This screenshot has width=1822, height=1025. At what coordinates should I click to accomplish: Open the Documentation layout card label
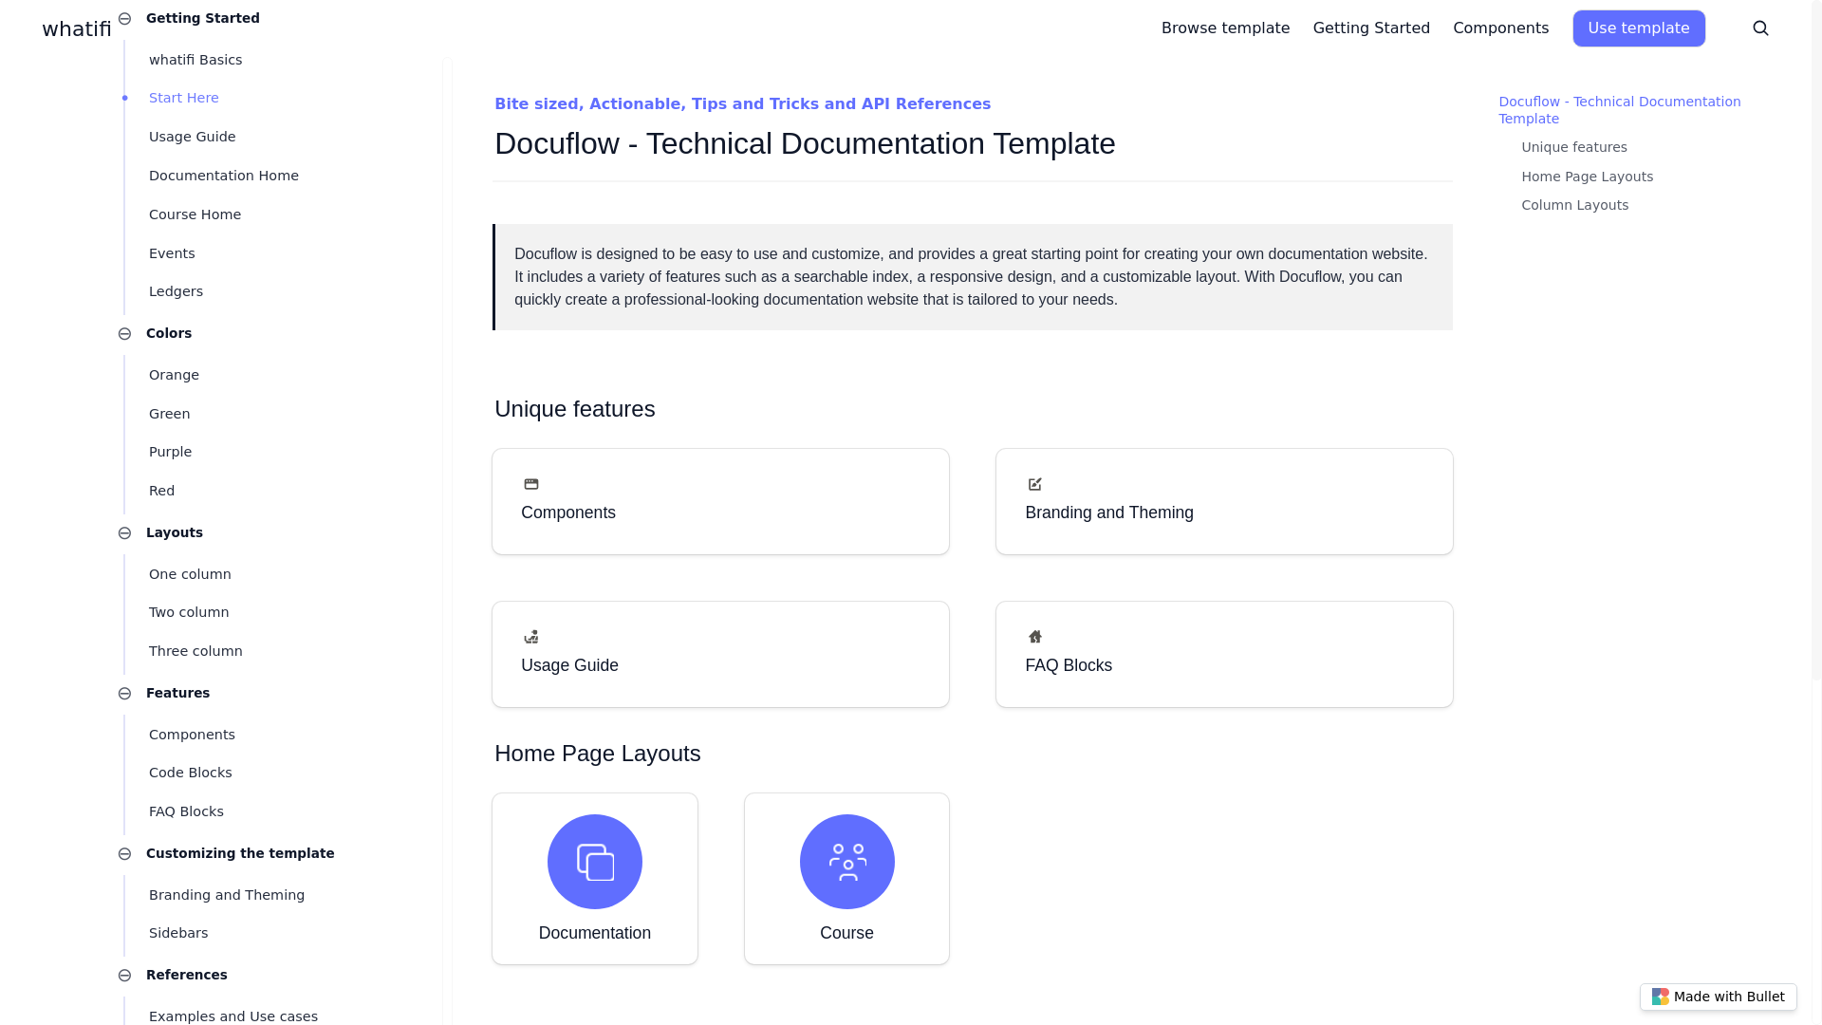pyautogui.click(x=595, y=933)
